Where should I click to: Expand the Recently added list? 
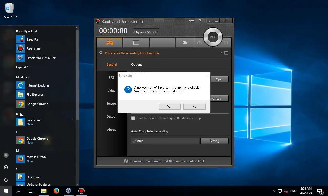[23, 67]
